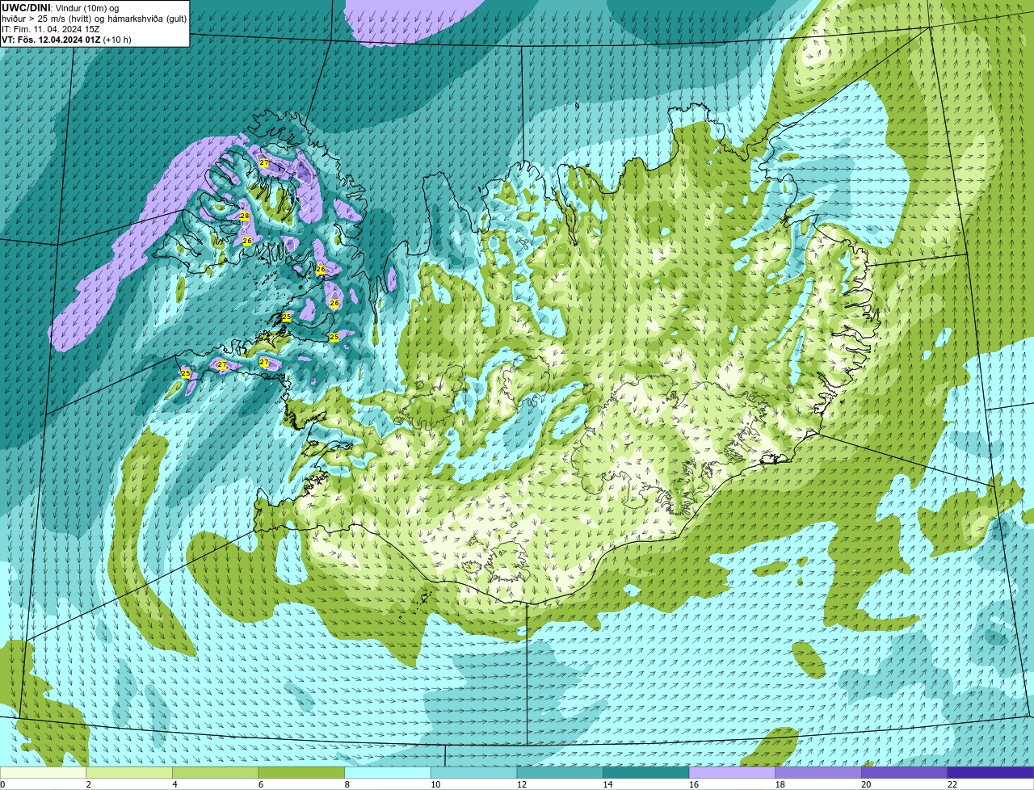The image size is (1034, 790).
Task: Click the westernmost "25" gust marker near Snæfellsnes
Action: coord(186,374)
